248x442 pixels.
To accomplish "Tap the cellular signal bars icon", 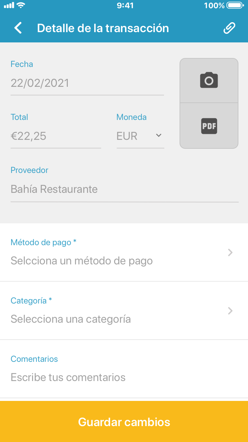I will tap(9, 5).
